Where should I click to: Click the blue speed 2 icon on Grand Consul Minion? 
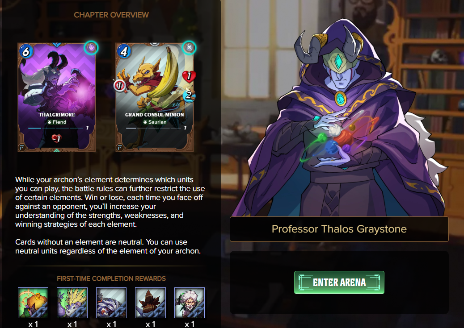189,95
